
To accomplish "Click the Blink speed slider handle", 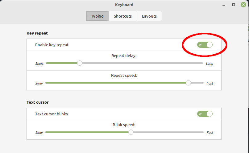I will [131, 132].
